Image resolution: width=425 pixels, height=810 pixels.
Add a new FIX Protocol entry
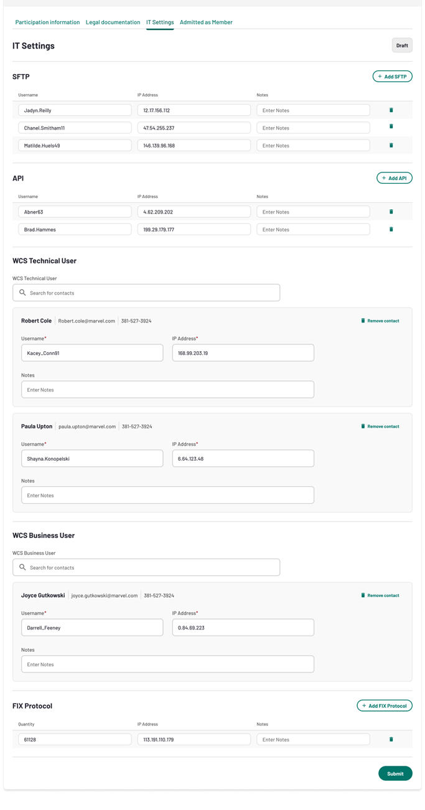click(385, 705)
